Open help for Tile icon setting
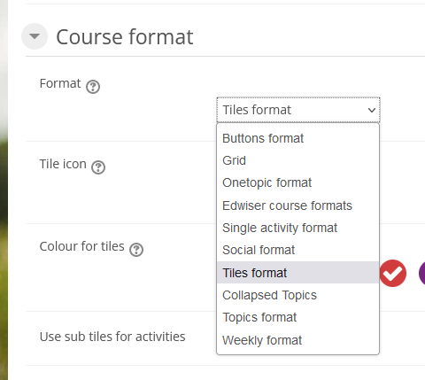The width and height of the screenshot is (425, 380). click(x=98, y=167)
